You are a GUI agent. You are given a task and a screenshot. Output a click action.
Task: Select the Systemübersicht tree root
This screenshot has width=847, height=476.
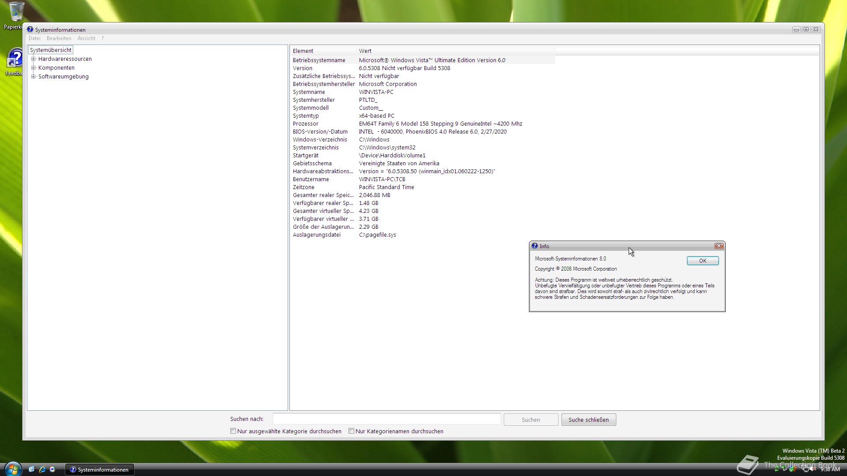[51, 50]
